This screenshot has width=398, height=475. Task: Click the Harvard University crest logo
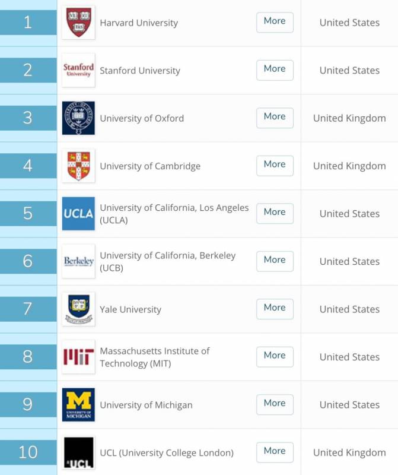78,23
